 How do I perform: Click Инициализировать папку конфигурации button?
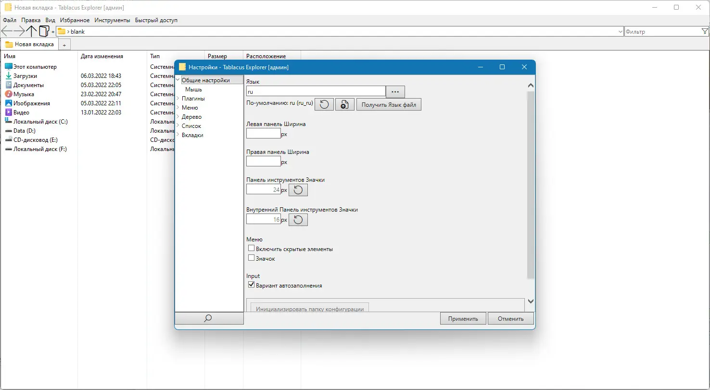coord(310,308)
